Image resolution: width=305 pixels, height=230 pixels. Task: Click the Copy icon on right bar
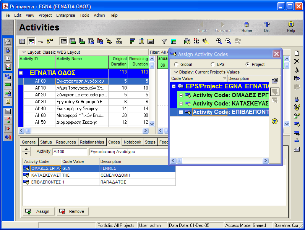297,78
